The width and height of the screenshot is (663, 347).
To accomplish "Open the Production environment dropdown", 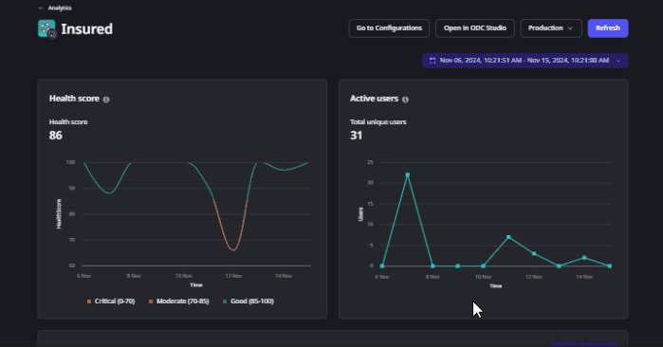I will pos(551,28).
